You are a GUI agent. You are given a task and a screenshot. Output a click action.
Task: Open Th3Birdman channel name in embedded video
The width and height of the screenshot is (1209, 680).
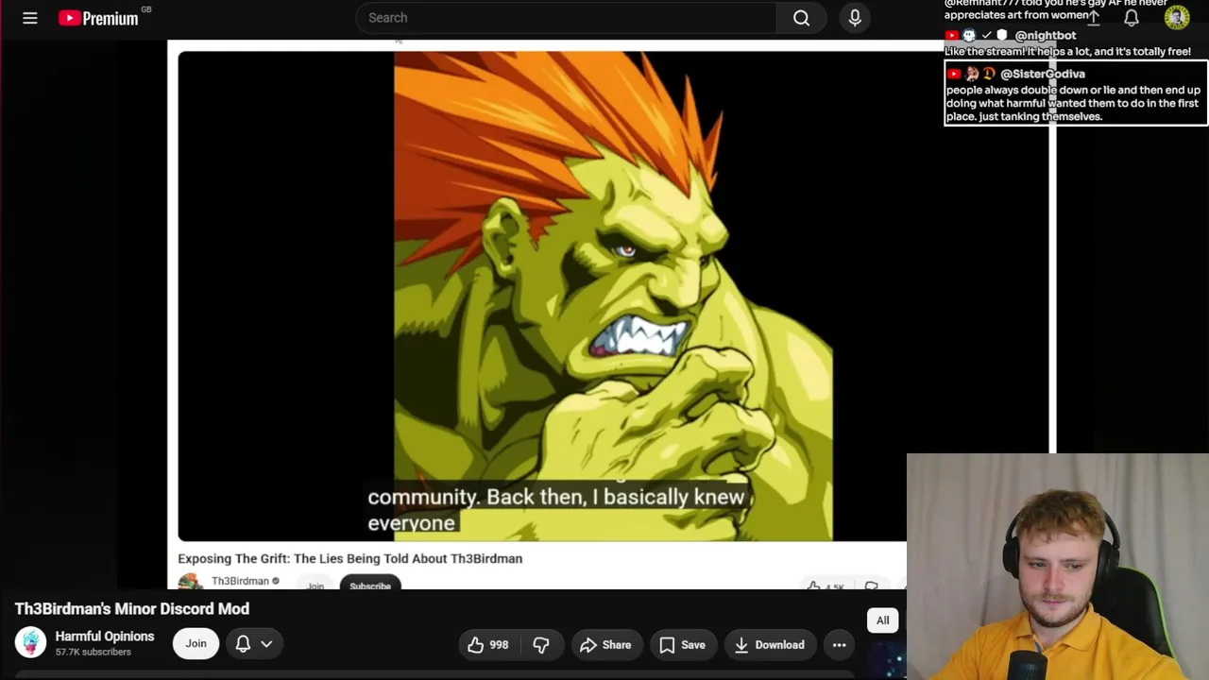(240, 581)
